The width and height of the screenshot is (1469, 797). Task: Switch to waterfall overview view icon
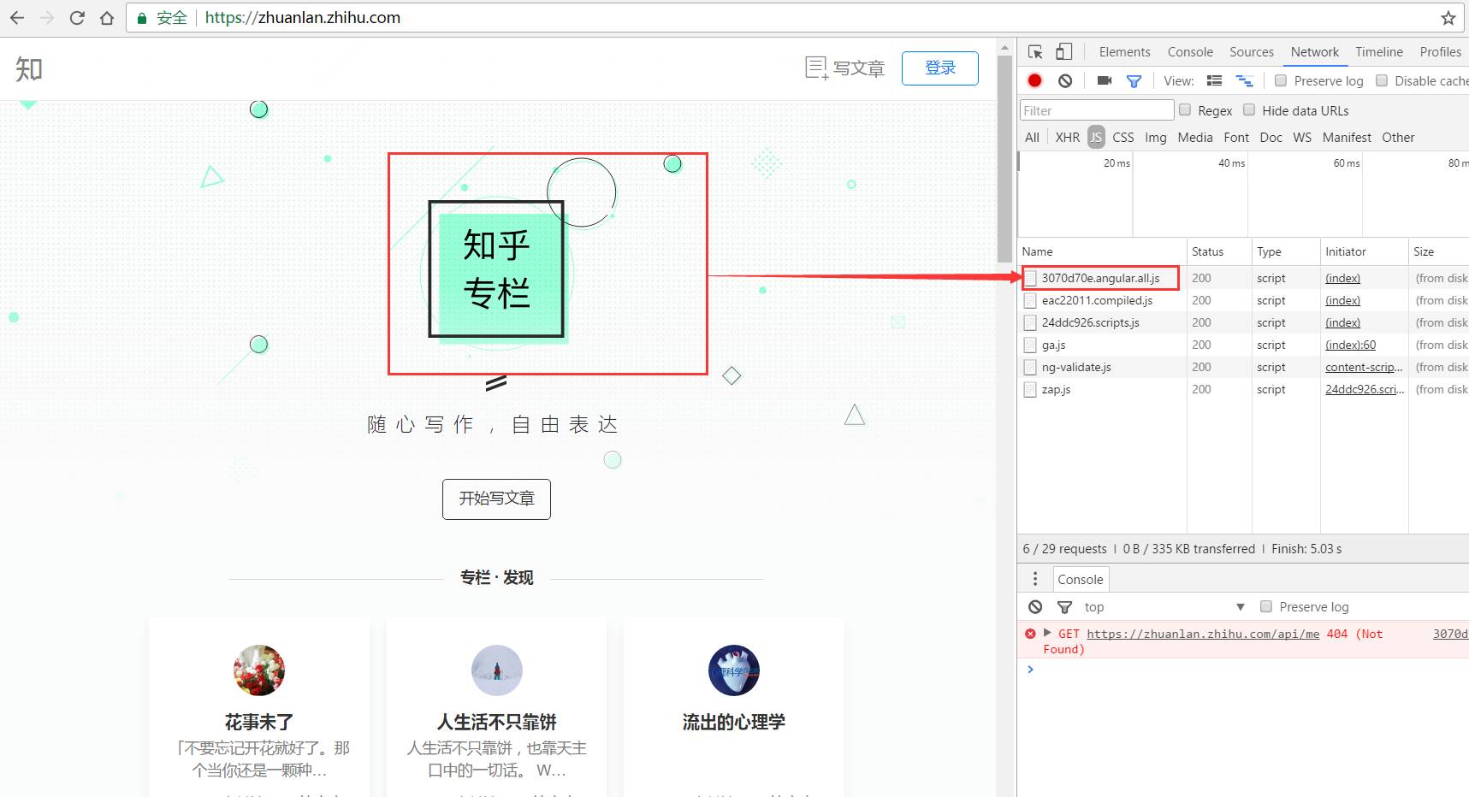tap(1245, 80)
